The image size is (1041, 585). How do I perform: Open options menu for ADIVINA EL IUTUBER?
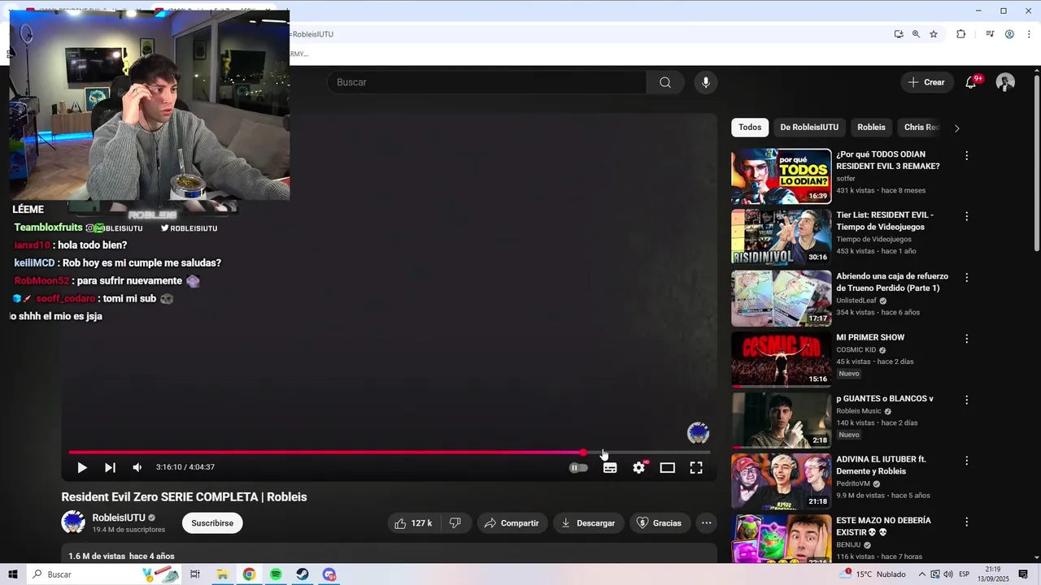(967, 460)
